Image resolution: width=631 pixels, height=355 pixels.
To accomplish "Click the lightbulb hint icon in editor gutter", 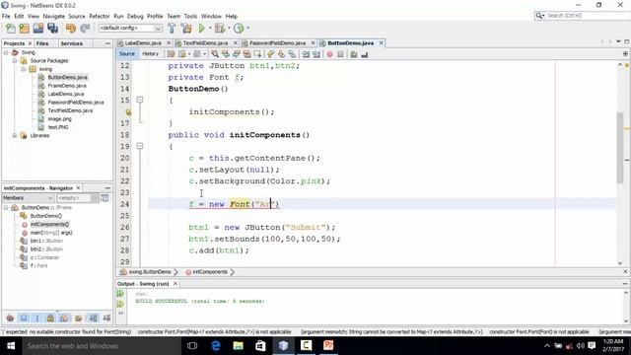I will pyautogui.click(x=128, y=111).
